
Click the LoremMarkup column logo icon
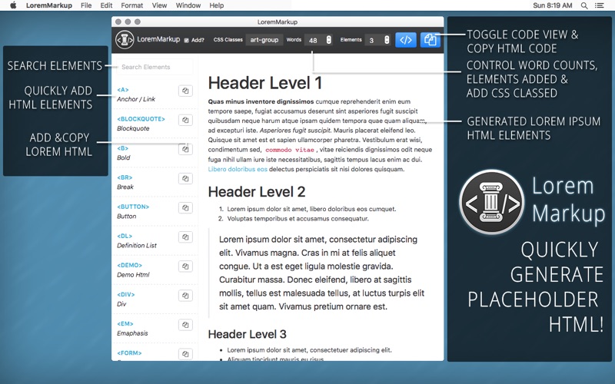125,40
